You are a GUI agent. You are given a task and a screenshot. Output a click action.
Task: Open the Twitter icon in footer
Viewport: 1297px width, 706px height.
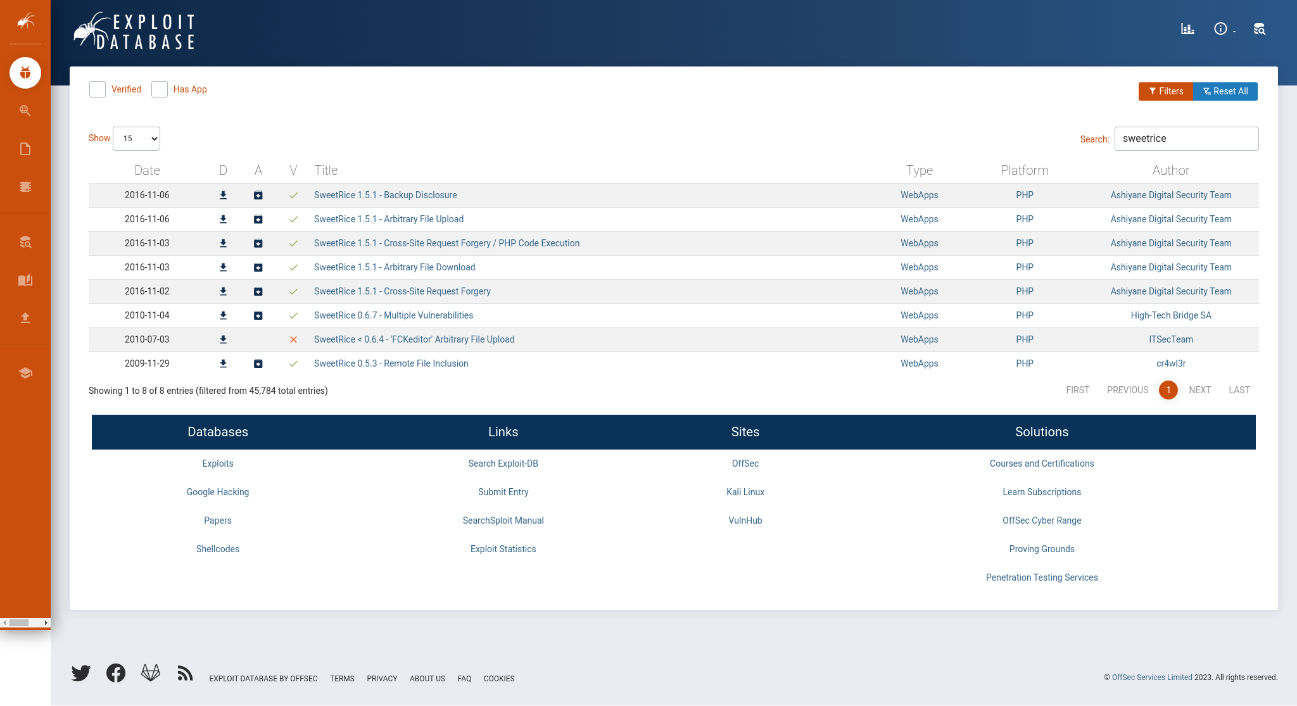81,673
